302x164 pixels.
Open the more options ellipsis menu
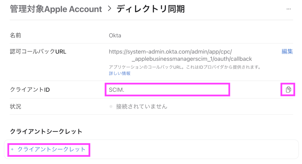(x=289, y=9)
